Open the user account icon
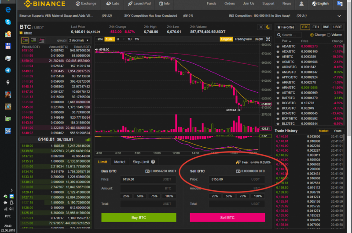The image size is (352, 233). 301,4
